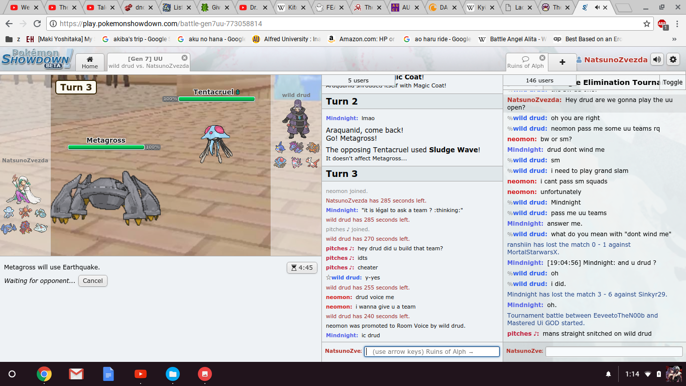This screenshot has width=686, height=386.
Task: Open Chrome from the shelf
Action: coord(44,374)
